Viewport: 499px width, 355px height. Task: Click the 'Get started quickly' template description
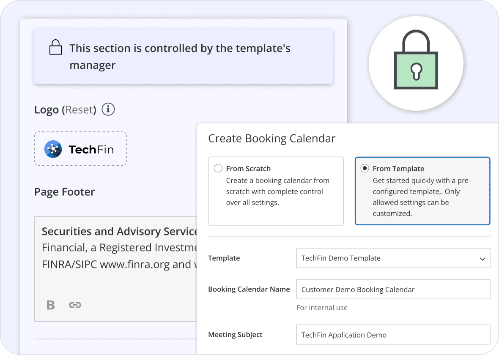[422, 197]
